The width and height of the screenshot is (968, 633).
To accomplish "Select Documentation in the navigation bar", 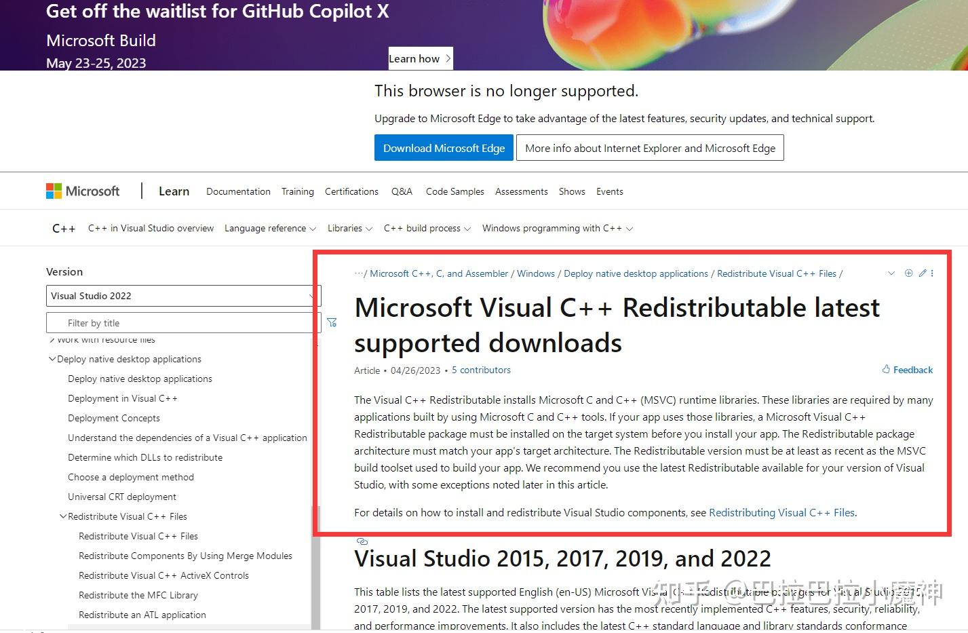I will (238, 191).
